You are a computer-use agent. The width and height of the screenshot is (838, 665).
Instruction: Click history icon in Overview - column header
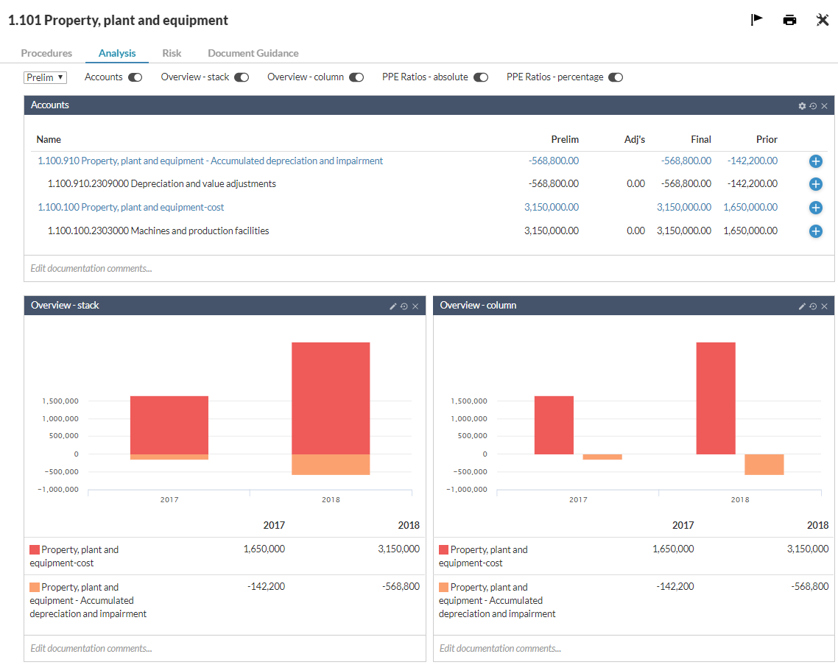(813, 306)
